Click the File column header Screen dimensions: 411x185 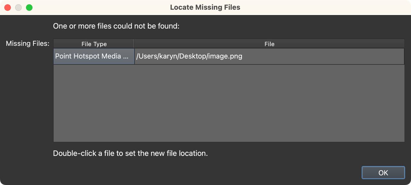click(x=269, y=44)
